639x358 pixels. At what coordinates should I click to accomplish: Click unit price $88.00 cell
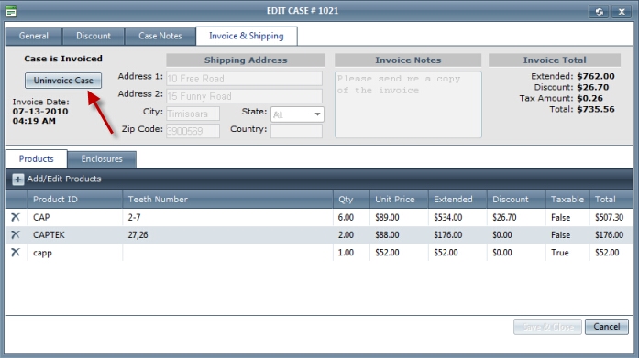tap(399, 234)
